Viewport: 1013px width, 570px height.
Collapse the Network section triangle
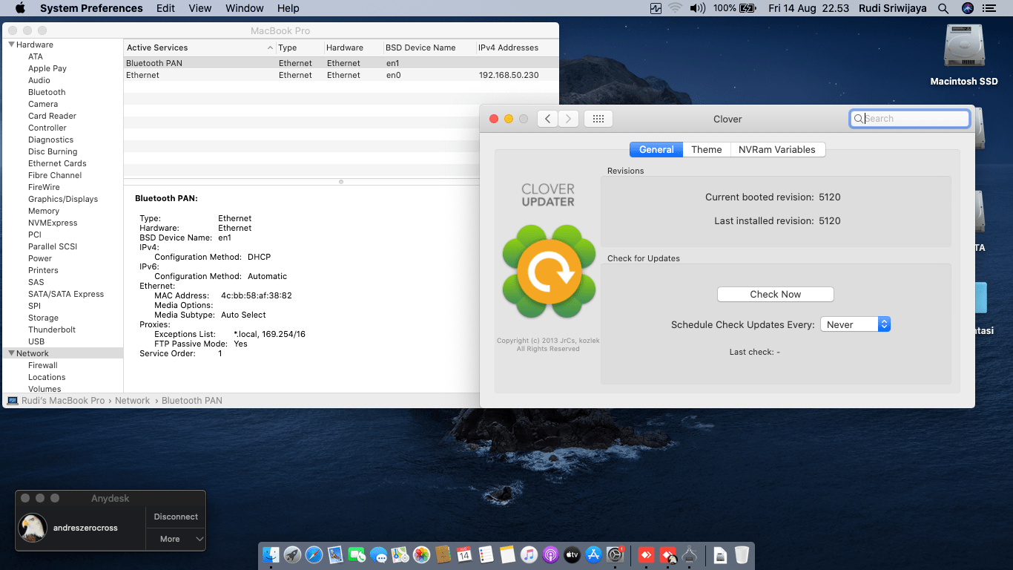(12, 353)
